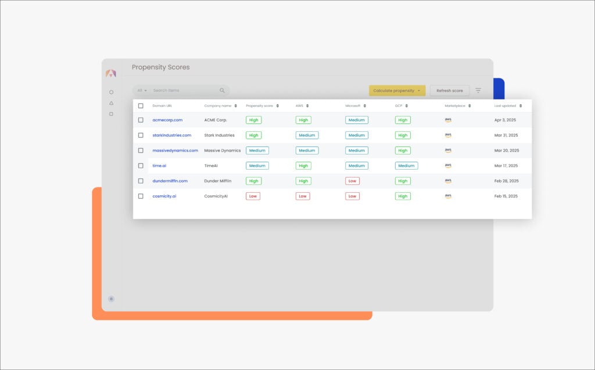Click the Low AWS badge for cosmicity.ai

[x=302, y=196]
